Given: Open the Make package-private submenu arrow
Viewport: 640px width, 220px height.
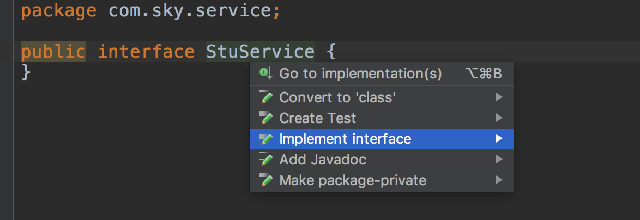Looking at the screenshot, I should pos(499,180).
